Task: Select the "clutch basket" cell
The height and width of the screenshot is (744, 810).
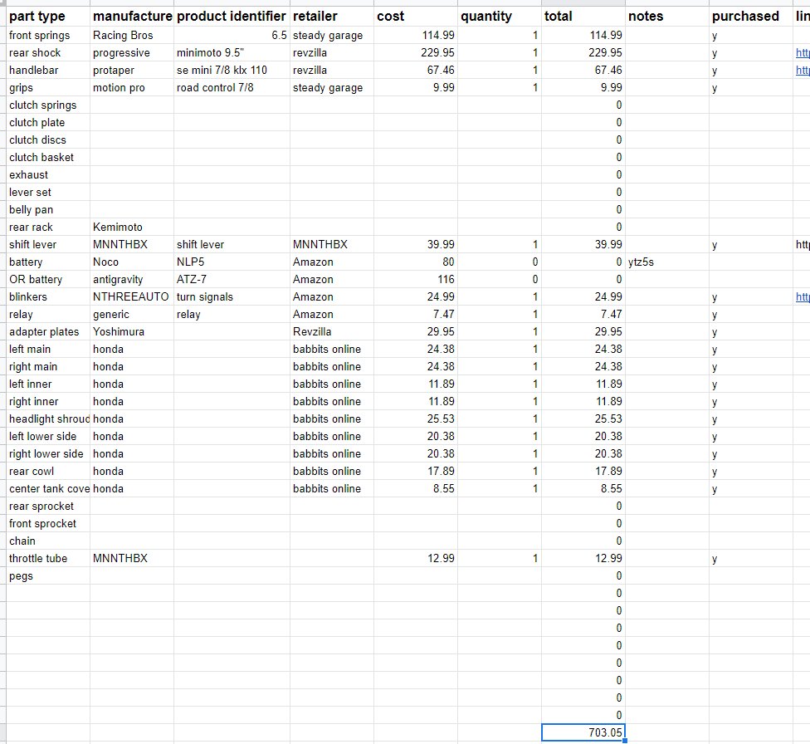Action: point(48,157)
